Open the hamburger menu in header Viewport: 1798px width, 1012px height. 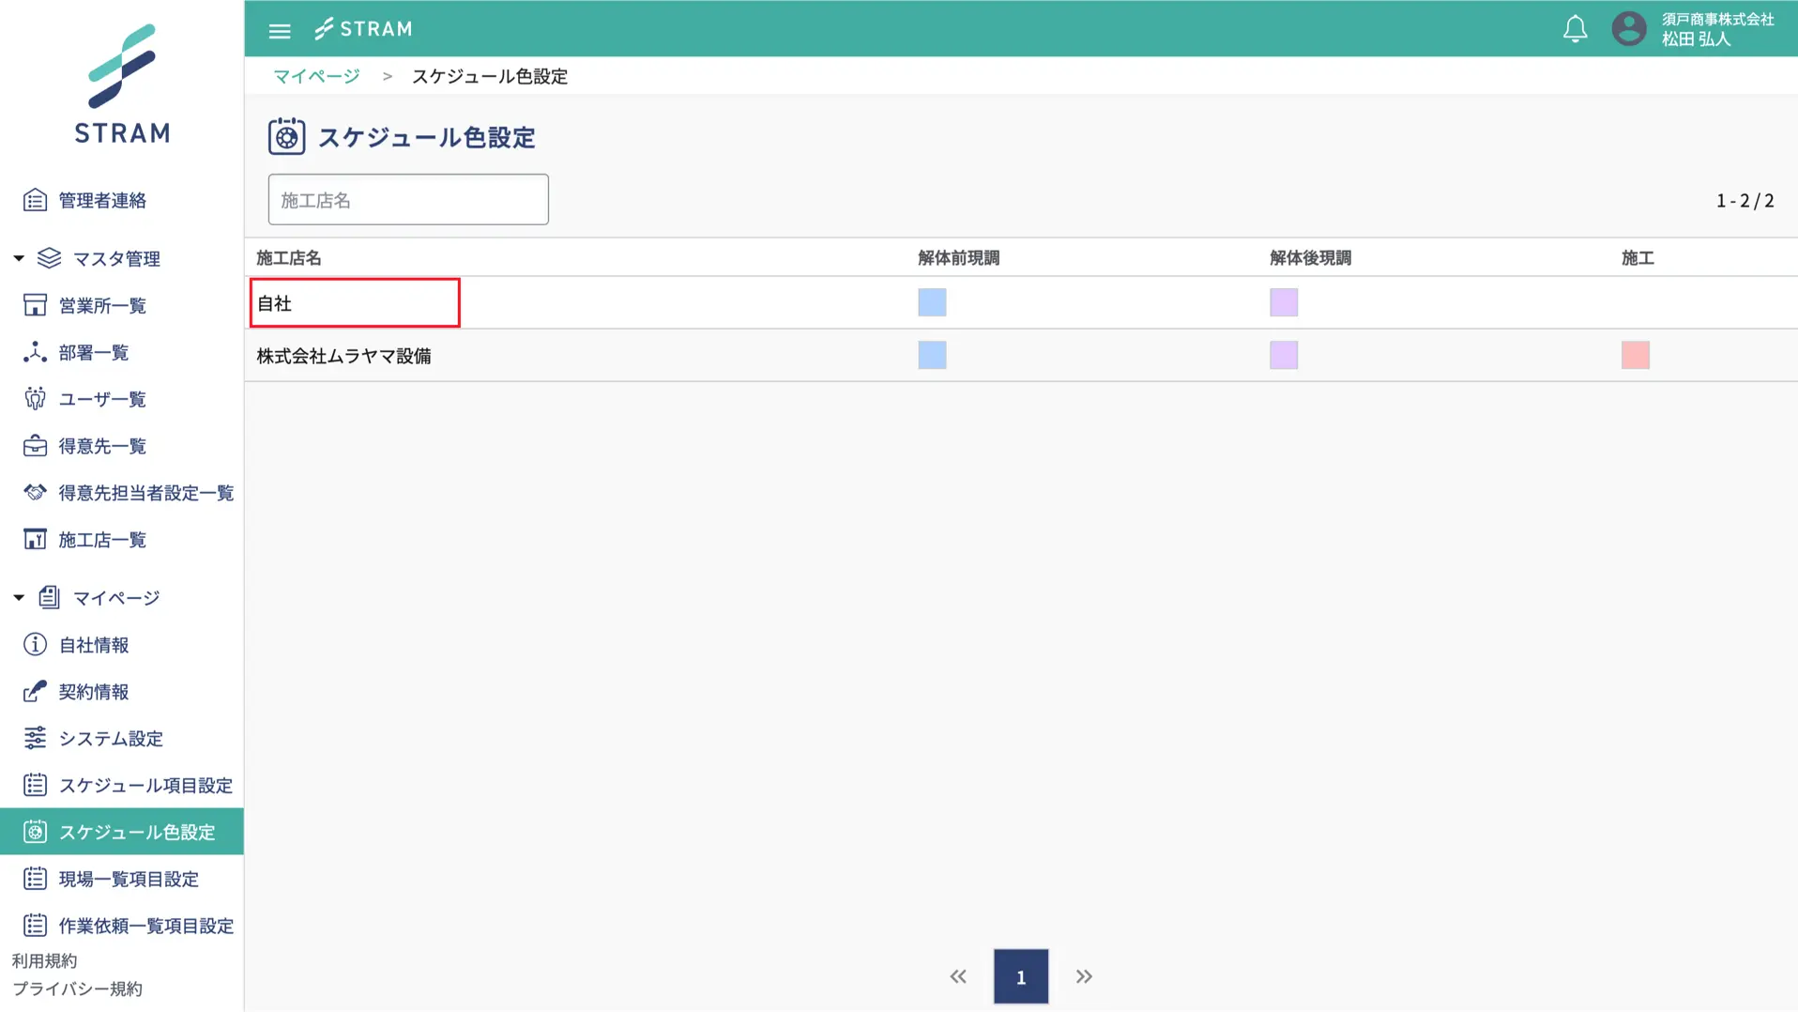(x=279, y=30)
